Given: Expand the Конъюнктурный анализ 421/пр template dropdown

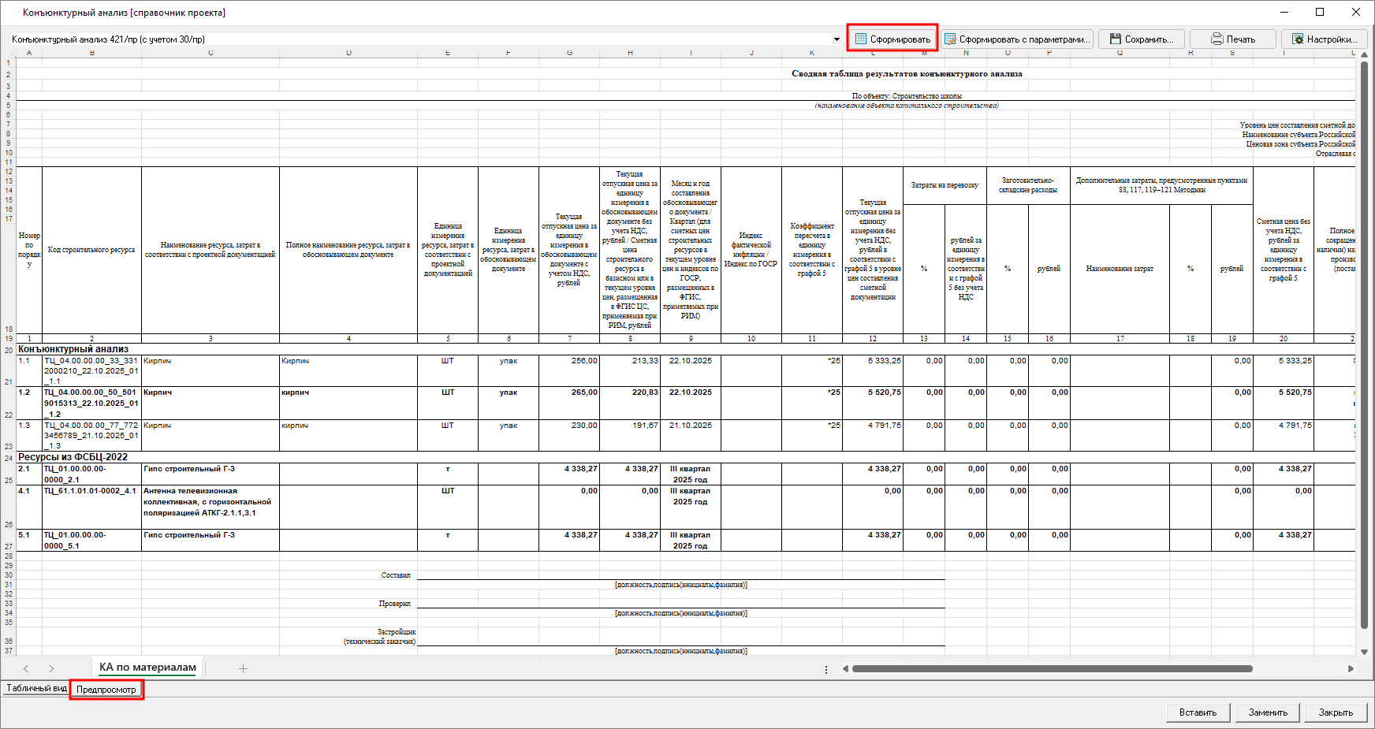Looking at the screenshot, I should 837,39.
